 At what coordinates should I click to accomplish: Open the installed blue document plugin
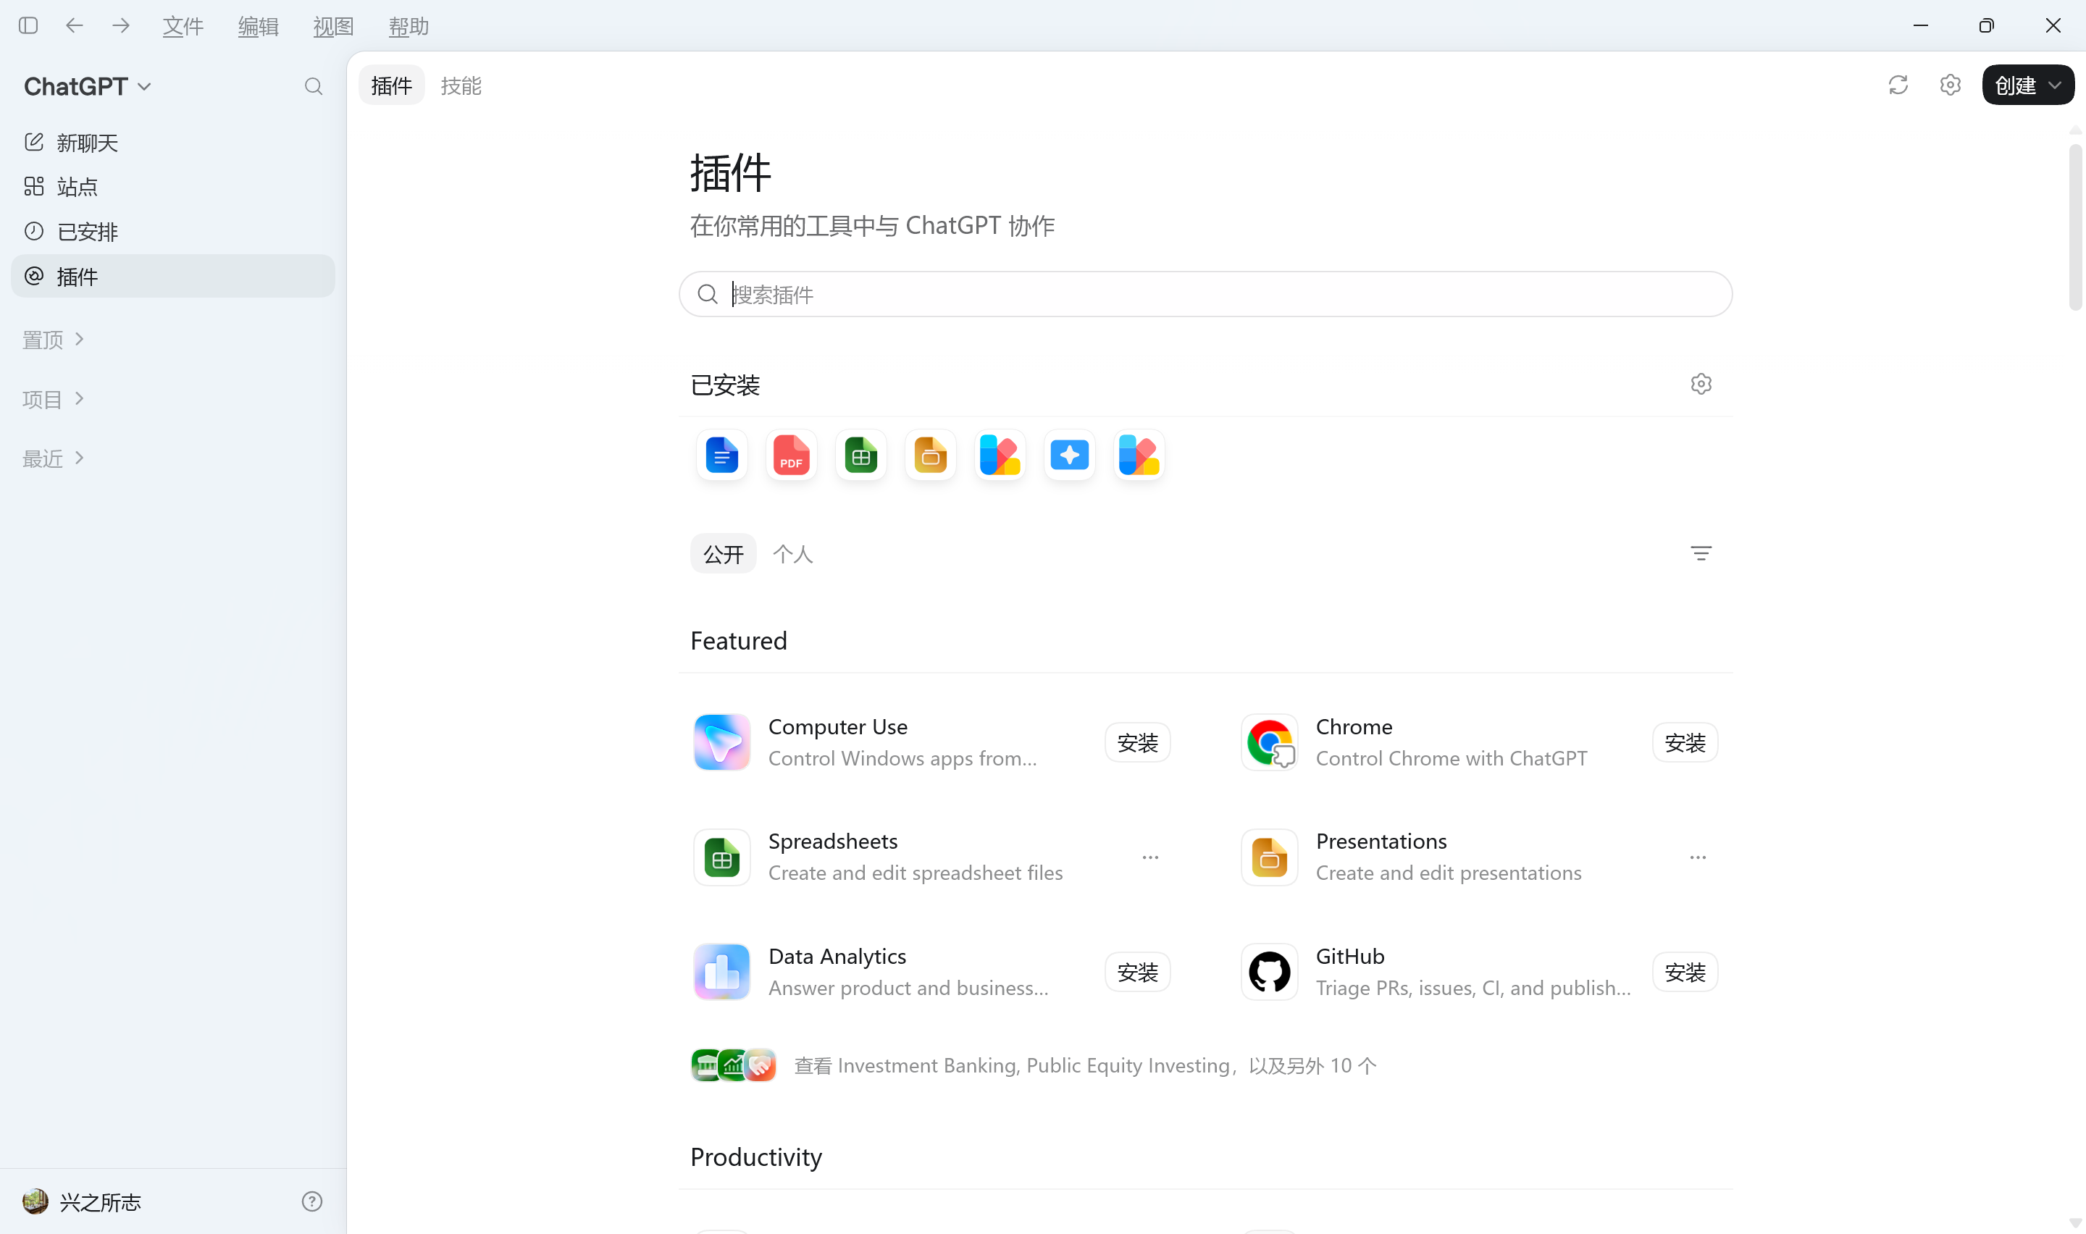[x=721, y=456]
